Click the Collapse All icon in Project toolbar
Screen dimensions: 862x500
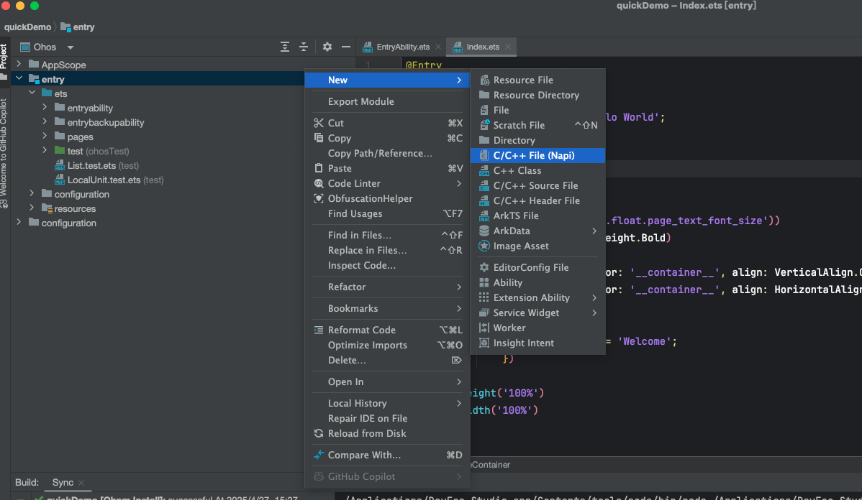click(x=304, y=47)
